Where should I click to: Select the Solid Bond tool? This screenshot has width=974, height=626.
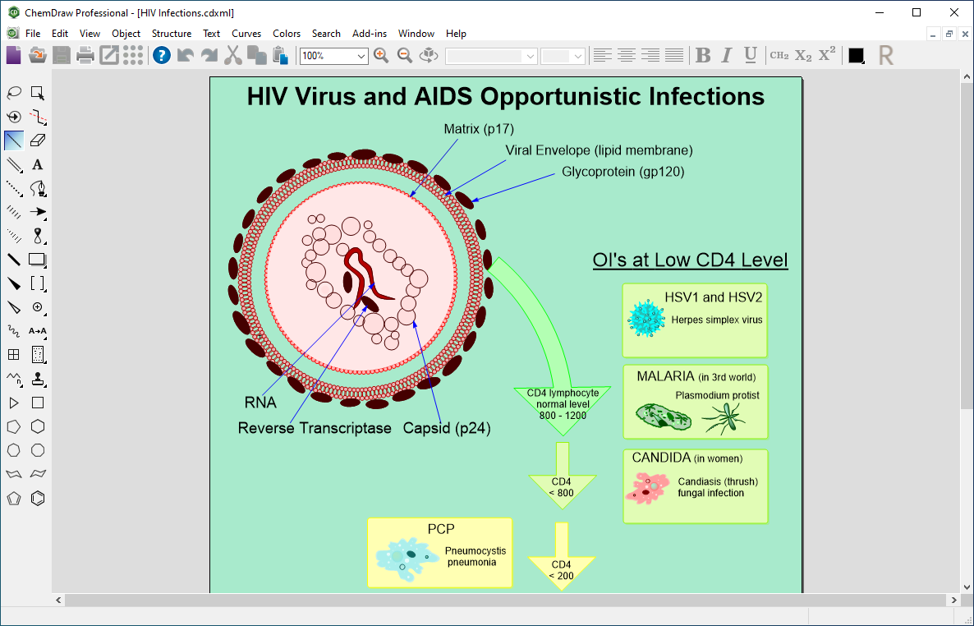pos(14,141)
